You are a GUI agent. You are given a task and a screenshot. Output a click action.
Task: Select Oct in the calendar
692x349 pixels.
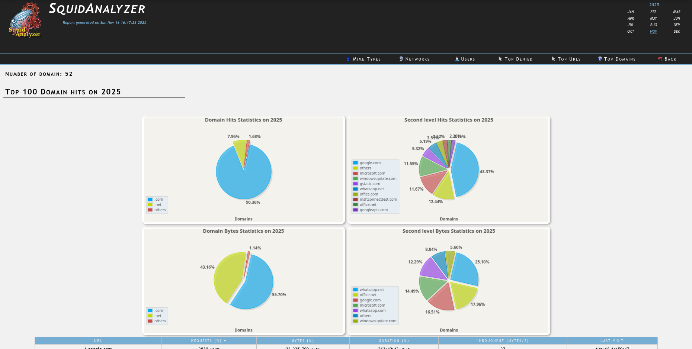[x=631, y=32]
